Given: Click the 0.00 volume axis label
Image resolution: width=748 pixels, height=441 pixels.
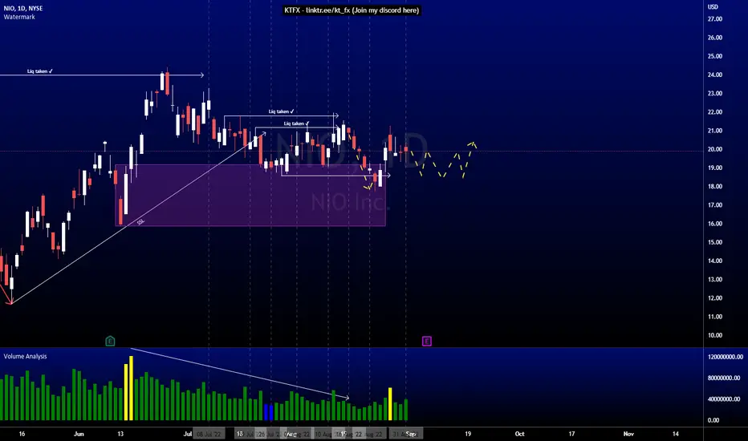Looking at the screenshot, I should click(x=713, y=420).
